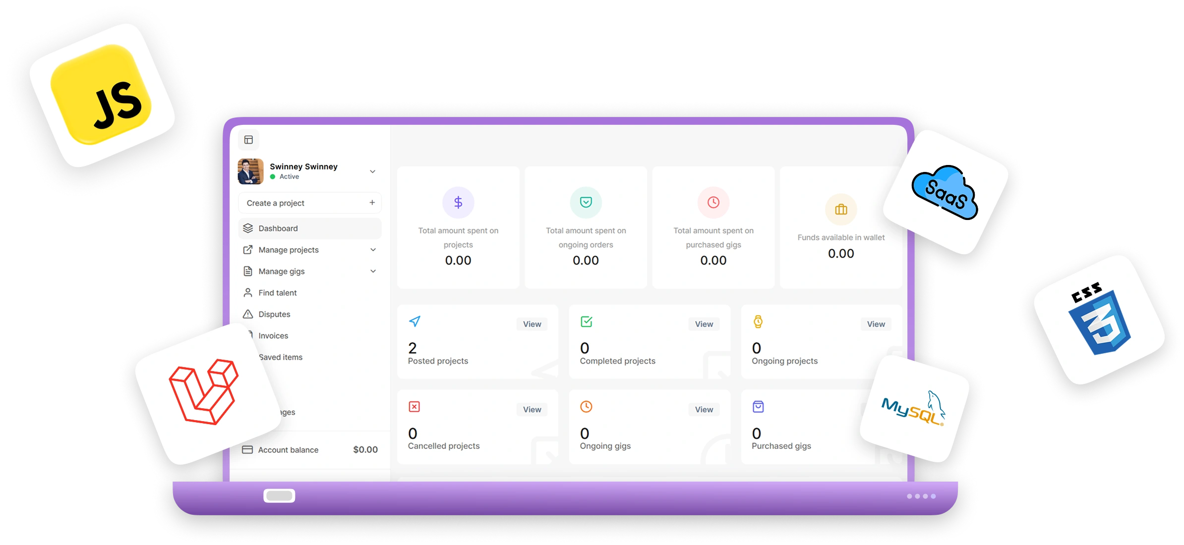Click the Posted projects count of 2
Image resolution: width=1184 pixels, height=545 pixels.
[x=413, y=348]
